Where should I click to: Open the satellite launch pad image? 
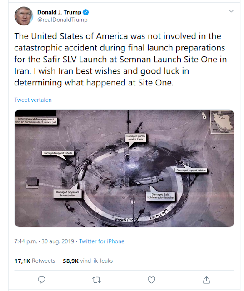point(124,168)
